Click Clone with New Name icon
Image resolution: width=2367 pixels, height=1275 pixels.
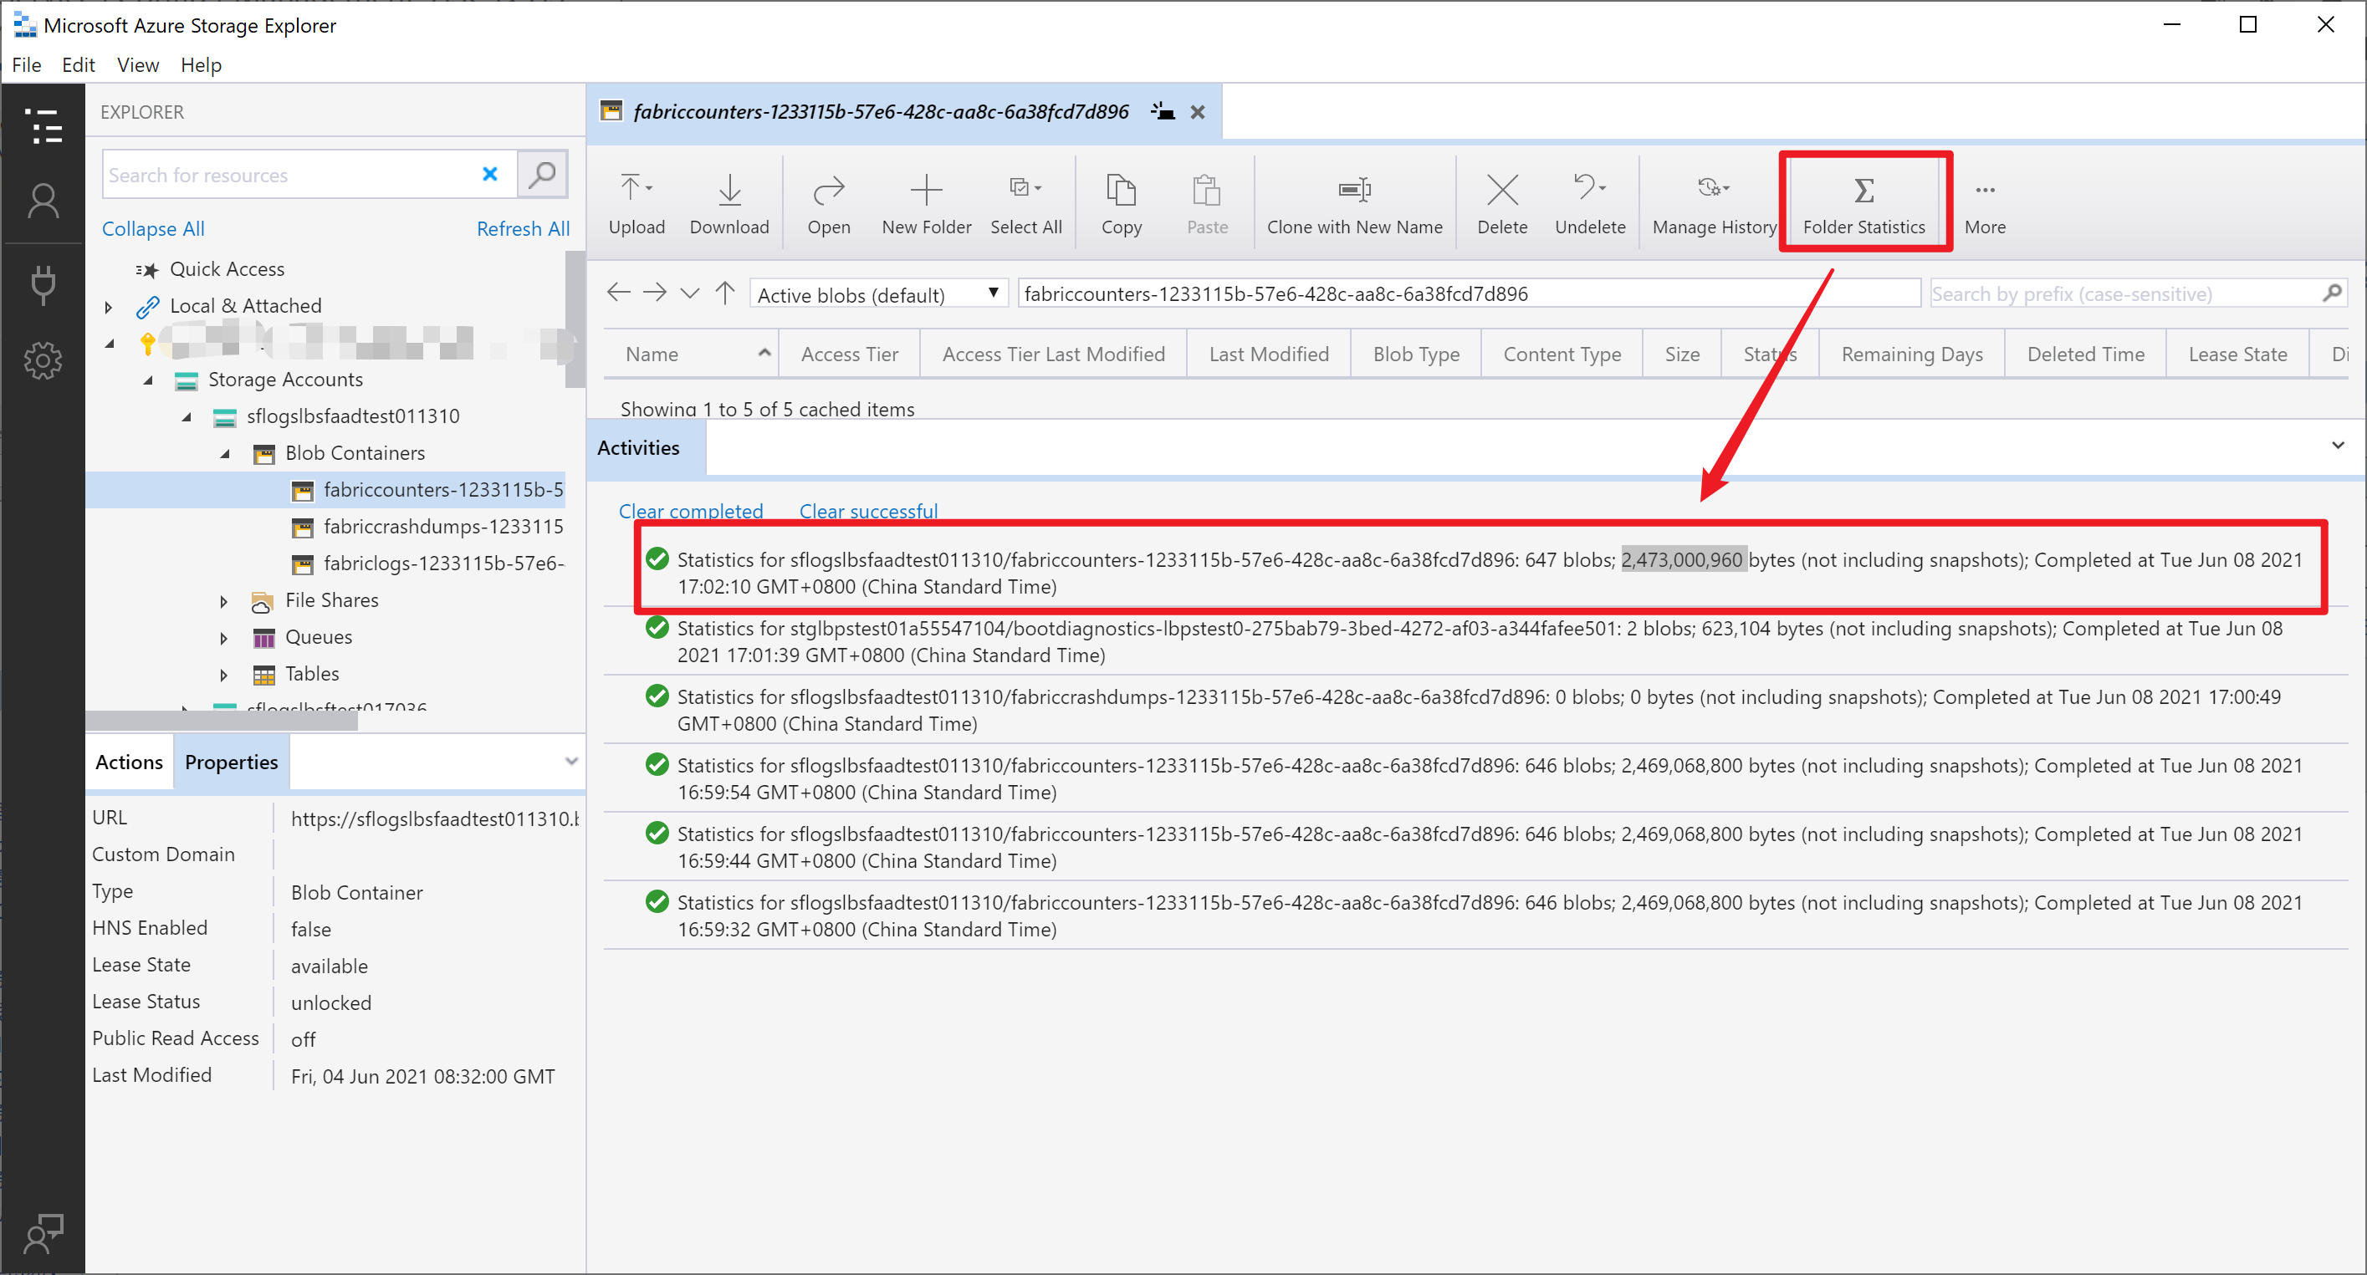pos(1353,189)
